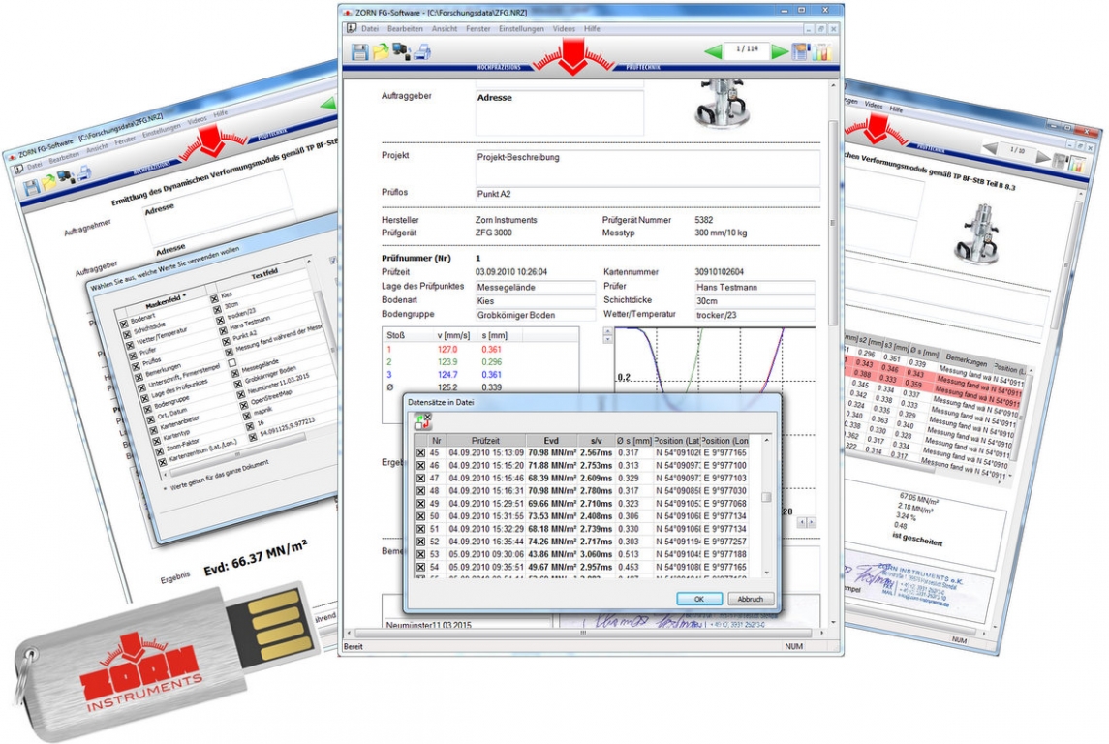
Task: Click the Datensätze list vertical scrollbar thumb
Action: pyautogui.click(x=766, y=497)
